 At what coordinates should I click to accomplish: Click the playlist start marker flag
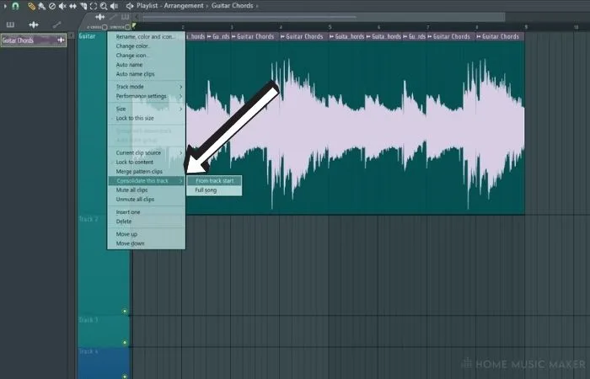[134, 26]
